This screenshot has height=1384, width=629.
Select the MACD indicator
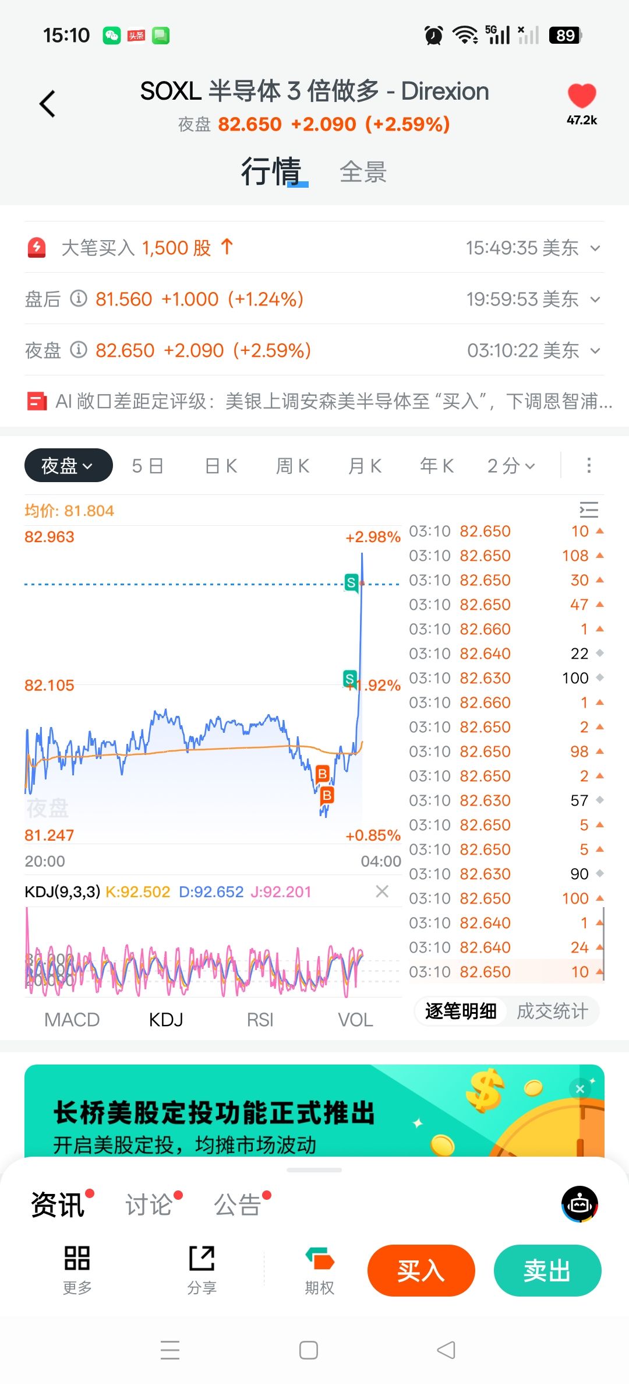(x=72, y=1020)
